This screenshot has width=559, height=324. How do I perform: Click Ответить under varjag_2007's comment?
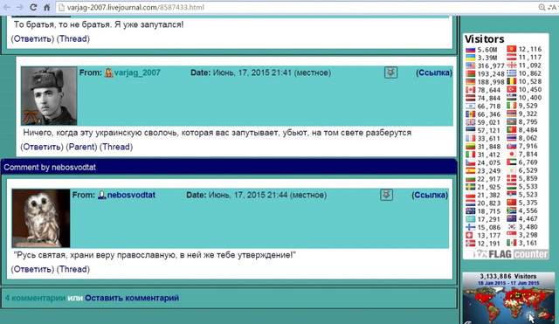42,147
